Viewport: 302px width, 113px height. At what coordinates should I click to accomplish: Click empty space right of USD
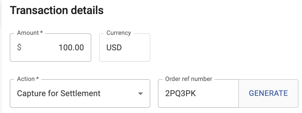pos(137,48)
